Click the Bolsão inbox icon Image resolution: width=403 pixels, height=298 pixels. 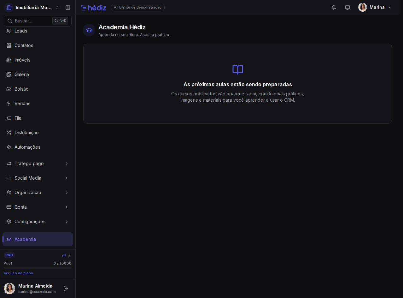[9, 89]
